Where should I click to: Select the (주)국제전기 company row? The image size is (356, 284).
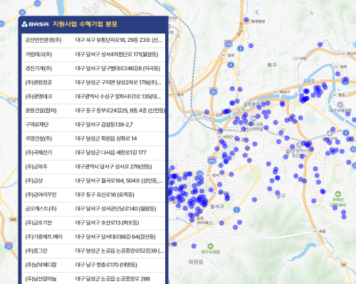pos(93,153)
